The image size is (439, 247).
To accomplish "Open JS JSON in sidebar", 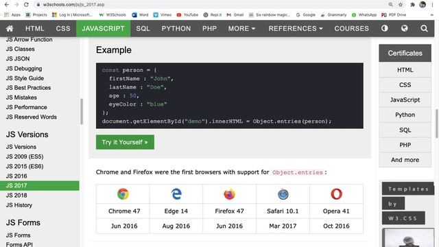I will pyautogui.click(x=18, y=59).
